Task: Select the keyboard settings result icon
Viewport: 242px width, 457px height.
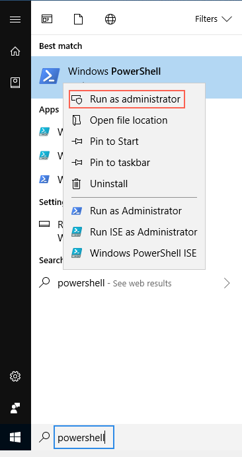Action: pos(44,224)
